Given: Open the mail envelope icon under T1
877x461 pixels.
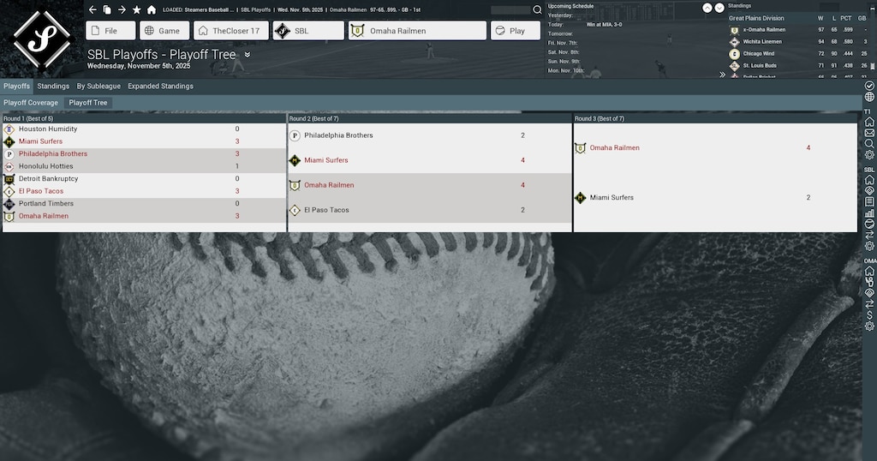Looking at the screenshot, I should click(869, 133).
